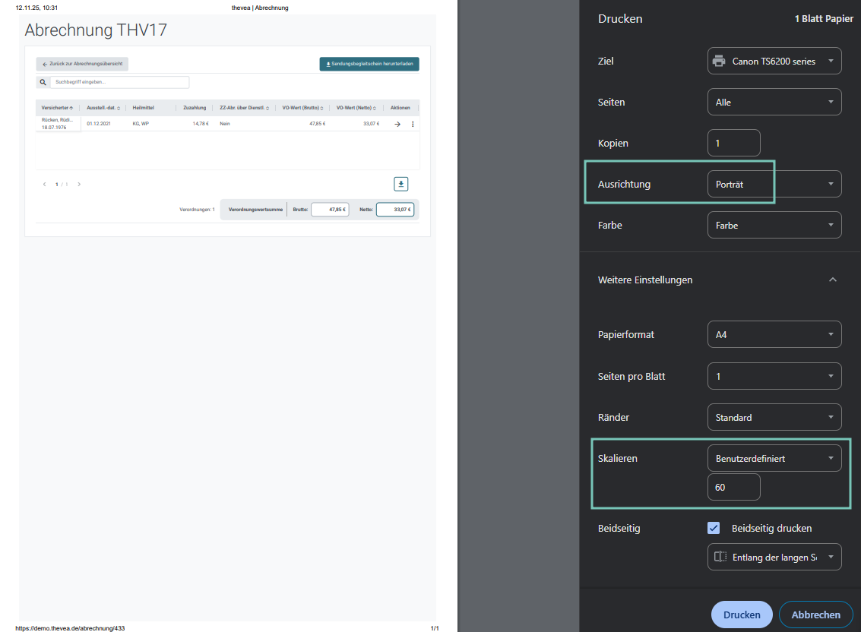Open the Ränder margins dropdown
This screenshot has width=861, height=632.
774,417
